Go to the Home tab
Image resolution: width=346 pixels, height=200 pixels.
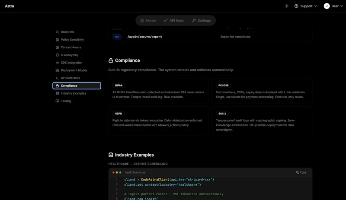pyautogui.click(x=148, y=20)
